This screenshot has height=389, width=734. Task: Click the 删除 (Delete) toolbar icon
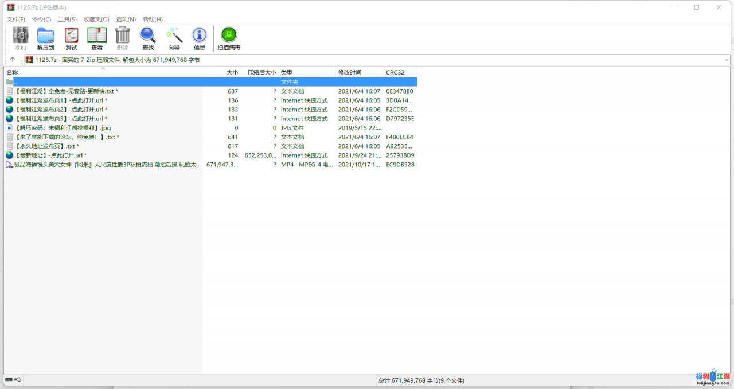(x=123, y=38)
